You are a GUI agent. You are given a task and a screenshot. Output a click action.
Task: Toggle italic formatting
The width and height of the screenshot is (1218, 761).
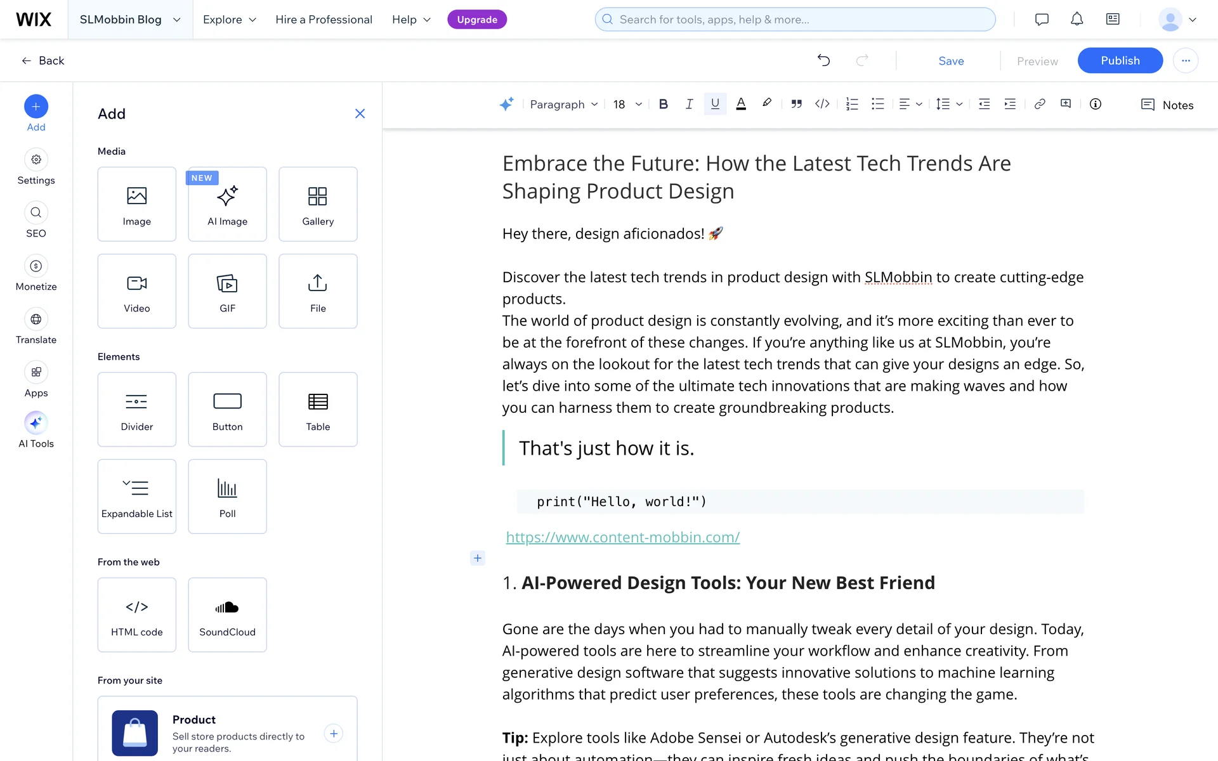coord(689,104)
